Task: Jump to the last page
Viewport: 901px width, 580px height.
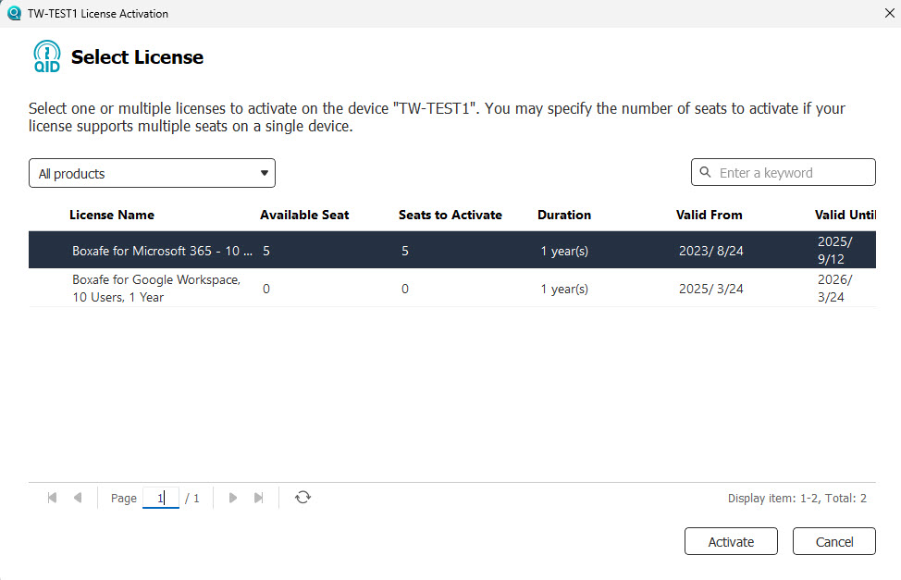Action: (259, 498)
